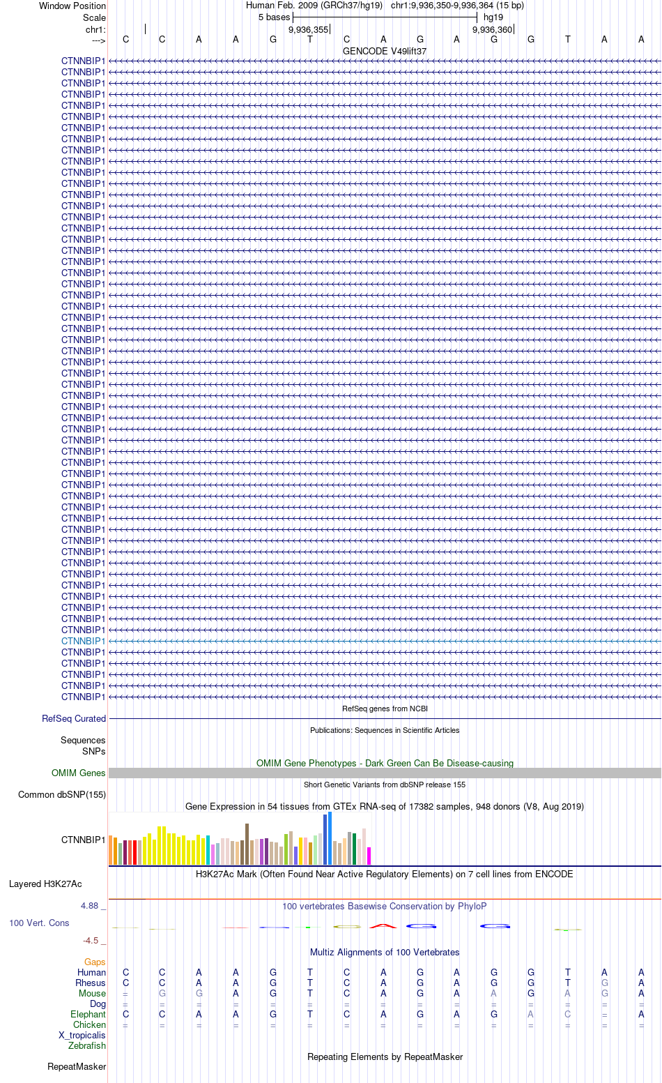Open the 100 Vert. Cons track label
This screenshot has height=1083, width=662.
pyautogui.click(x=39, y=923)
